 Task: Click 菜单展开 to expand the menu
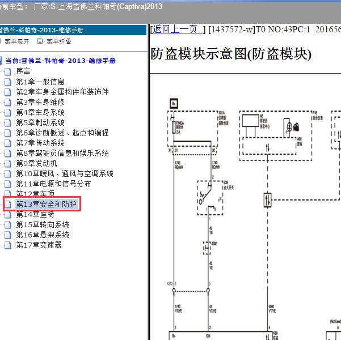pyautogui.click(x=17, y=41)
